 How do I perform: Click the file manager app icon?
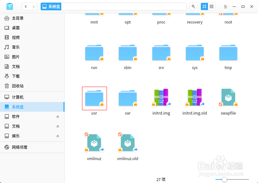(x=10, y=6)
